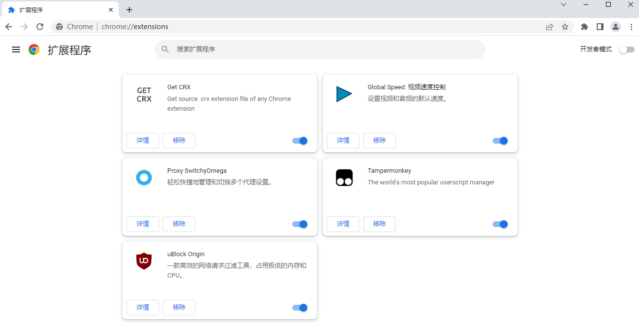Click 移除 to remove Global Speed
The height and width of the screenshot is (329, 639).
(x=379, y=141)
